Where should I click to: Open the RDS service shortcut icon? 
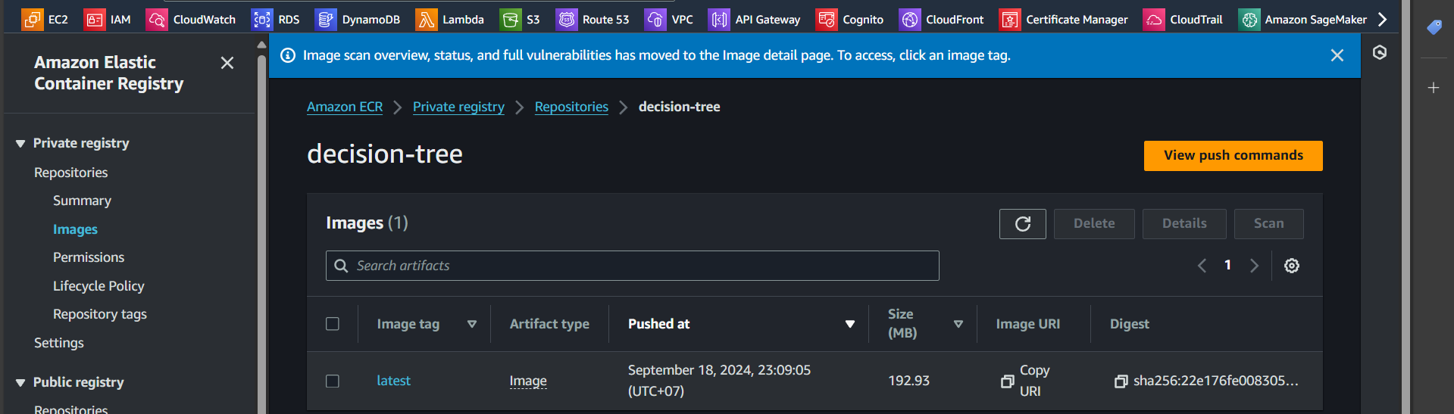pos(262,19)
